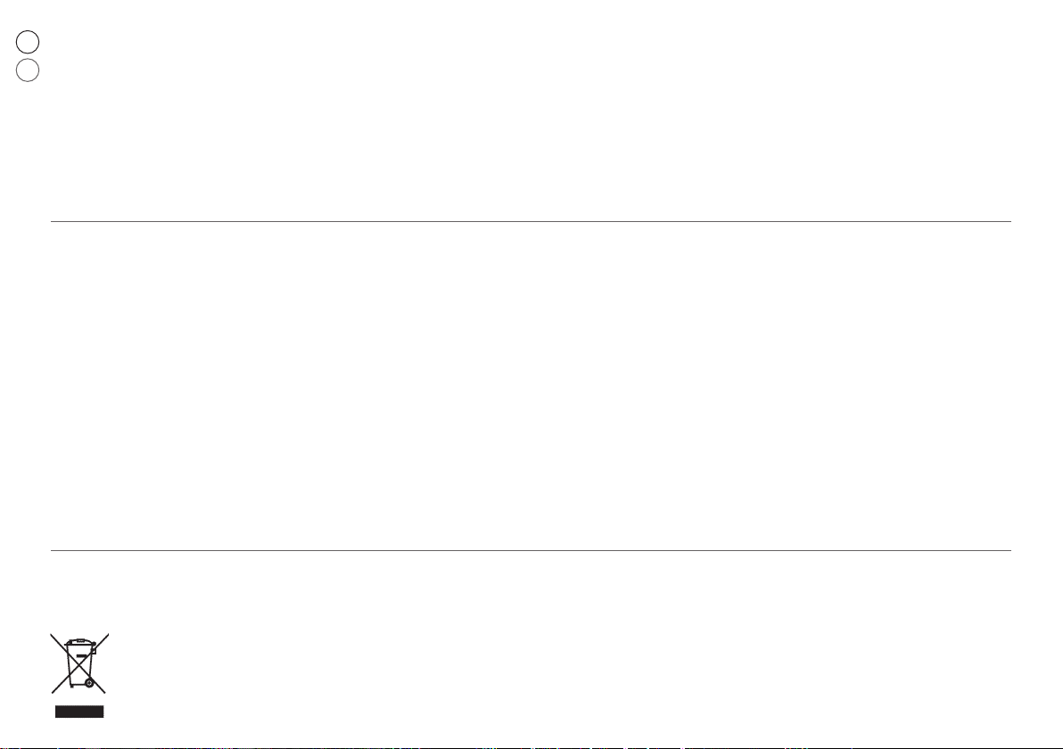Select the lower gray-outlined circle

28,70
